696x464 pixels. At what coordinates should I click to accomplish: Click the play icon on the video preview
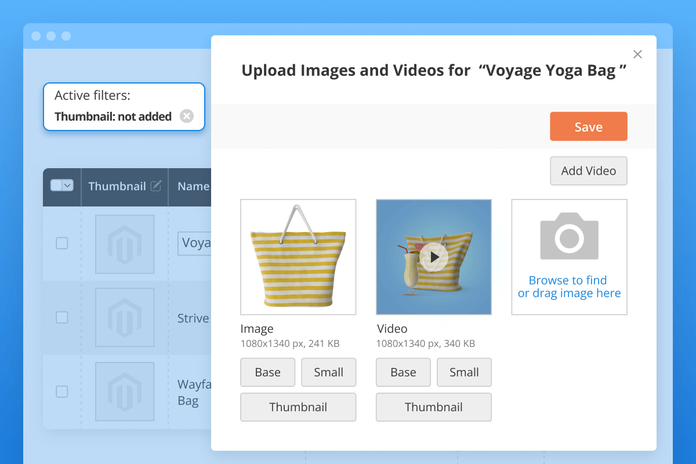pos(433,257)
